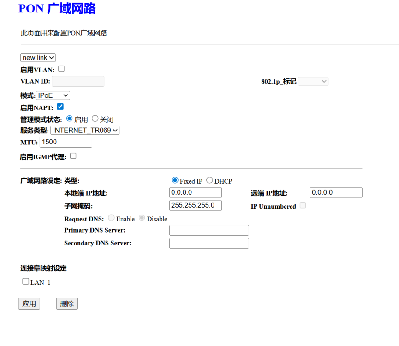The image size is (399, 346).
Task: Click the VLAN ID input field
Action: 78,82
